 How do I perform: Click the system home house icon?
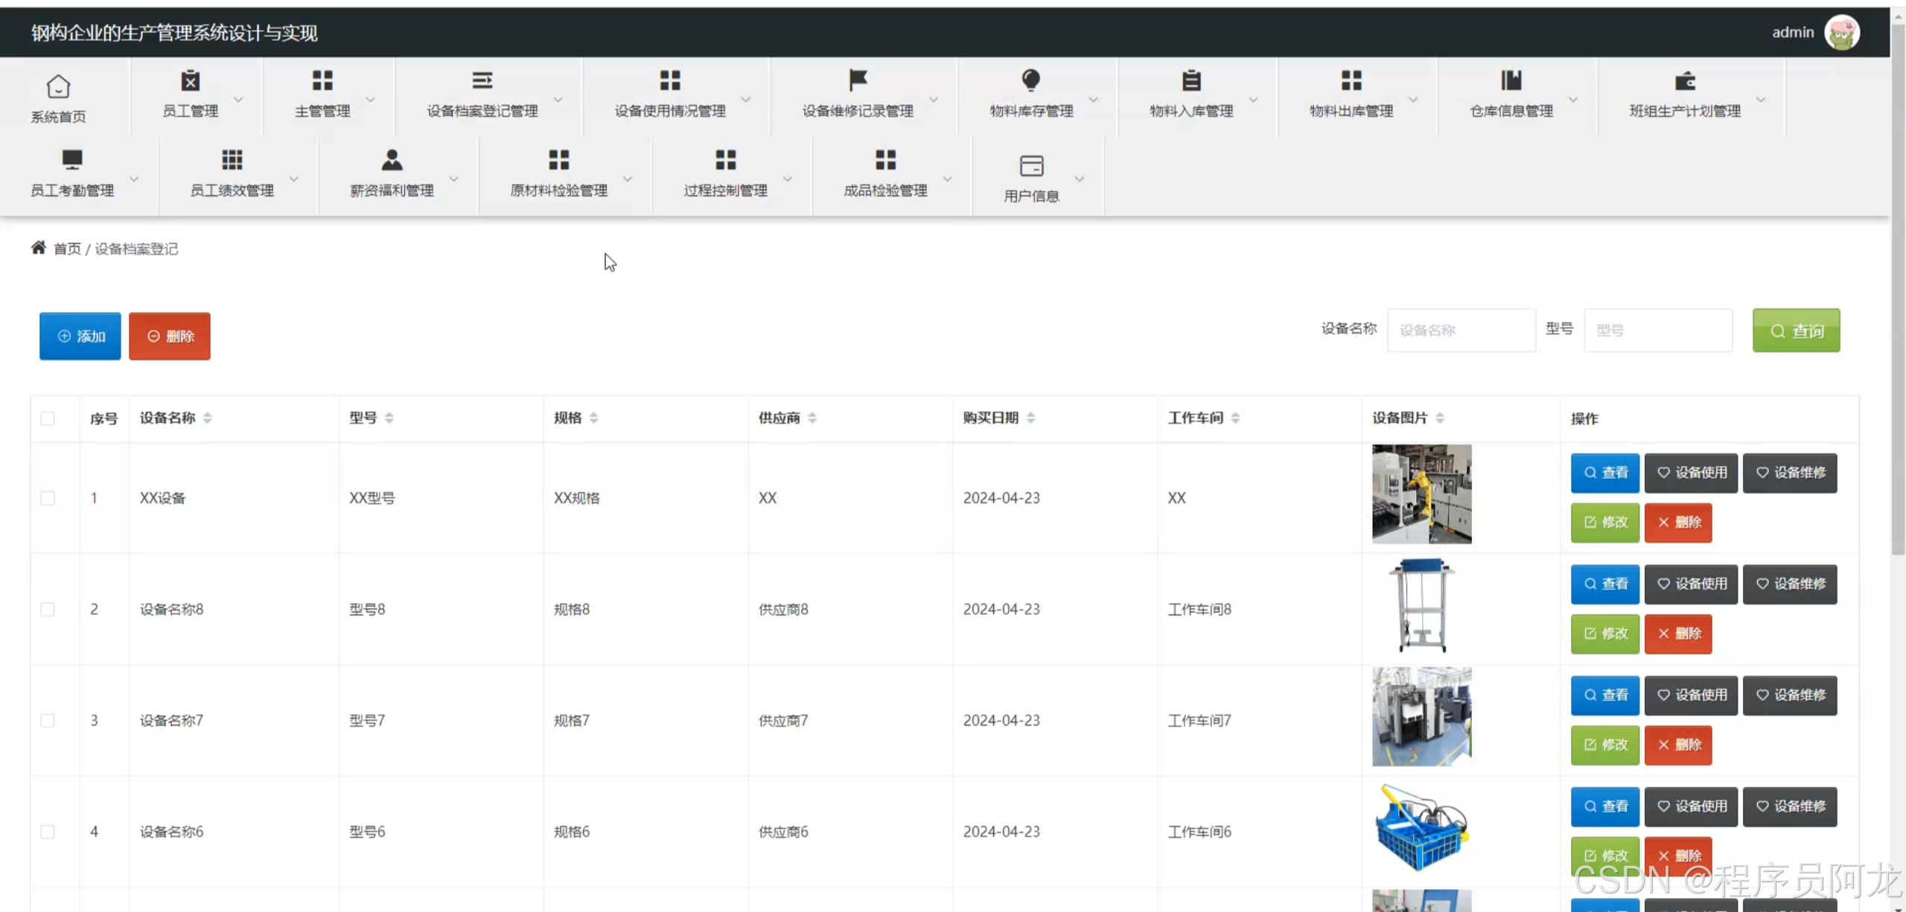pos(58,86)
